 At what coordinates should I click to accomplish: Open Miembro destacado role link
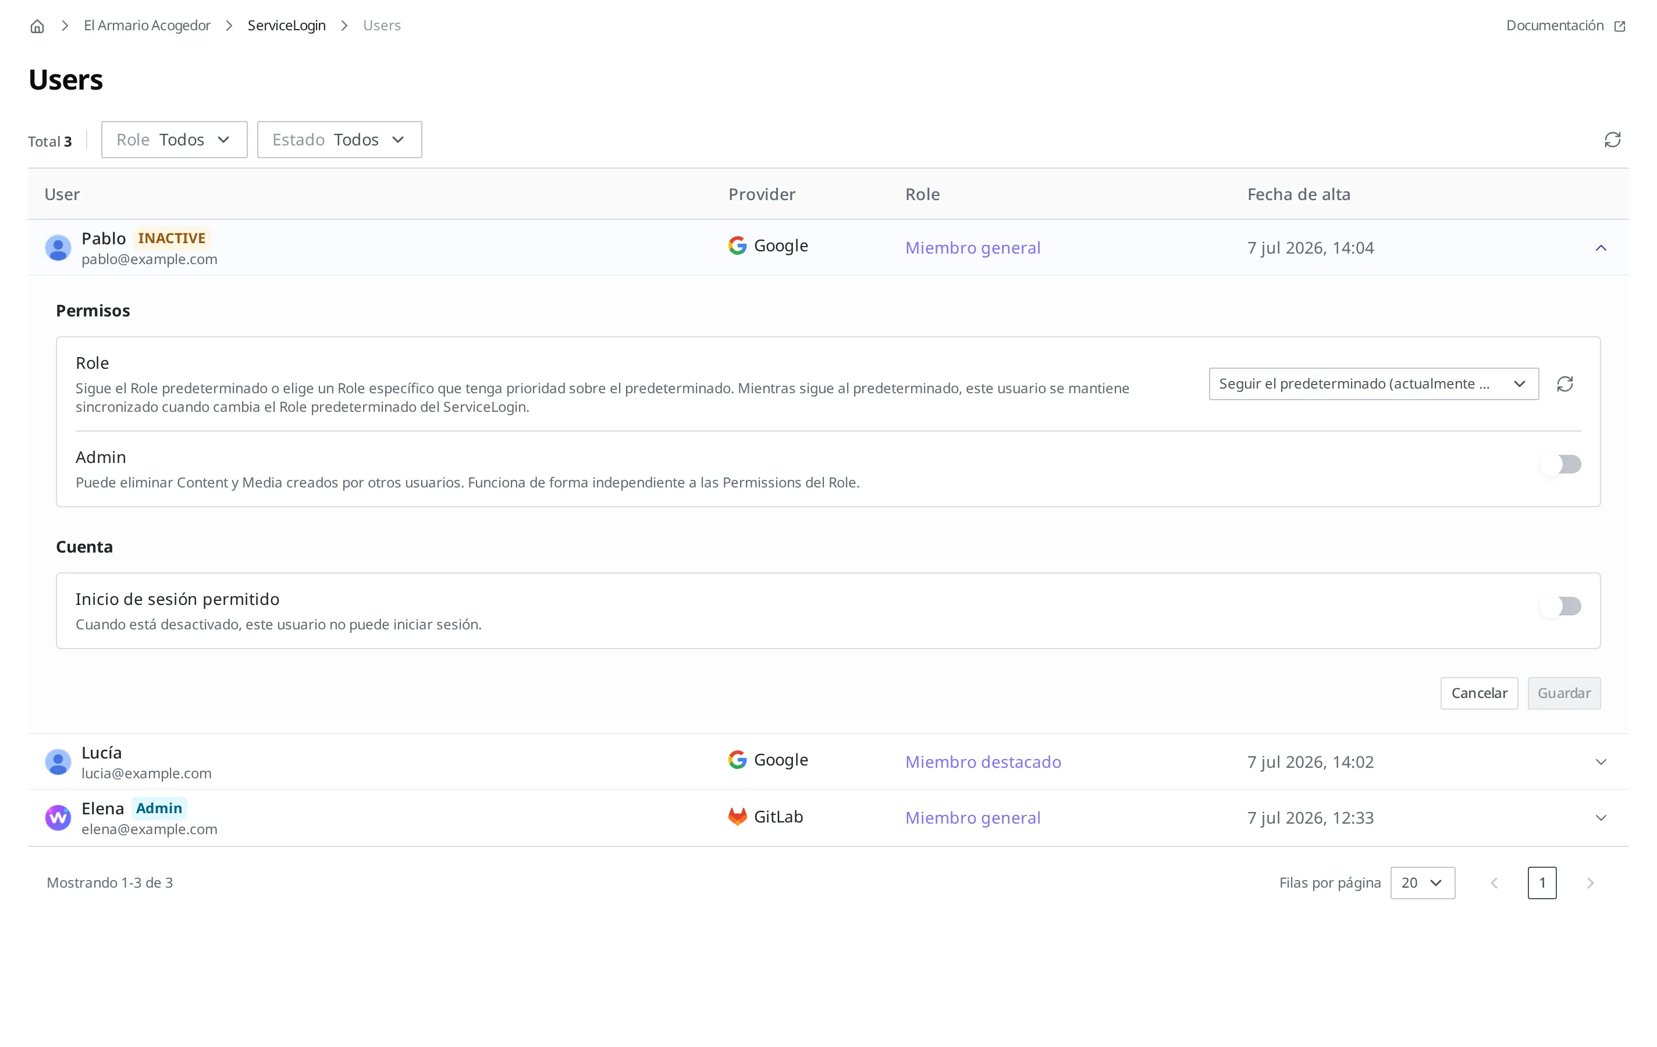pos(983,761)
